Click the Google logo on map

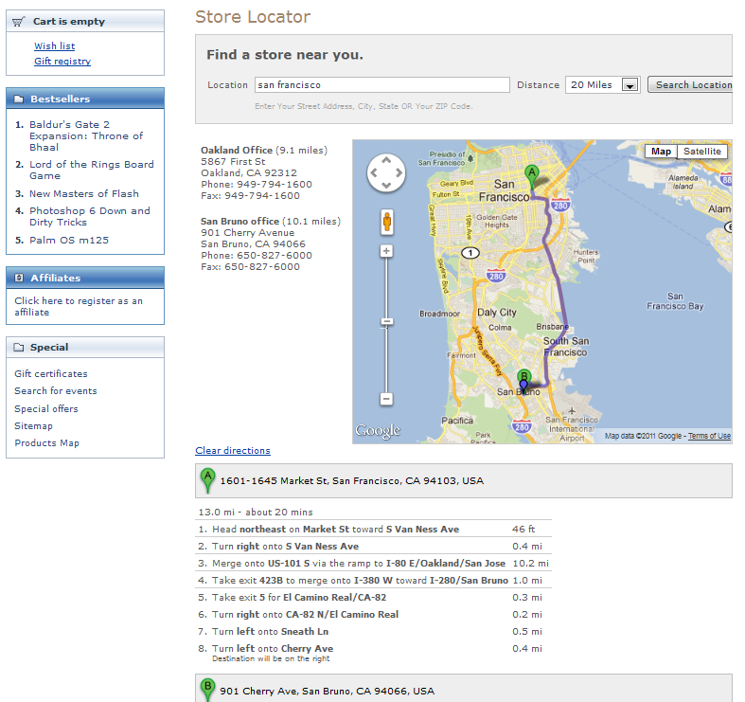pos(379,430)
